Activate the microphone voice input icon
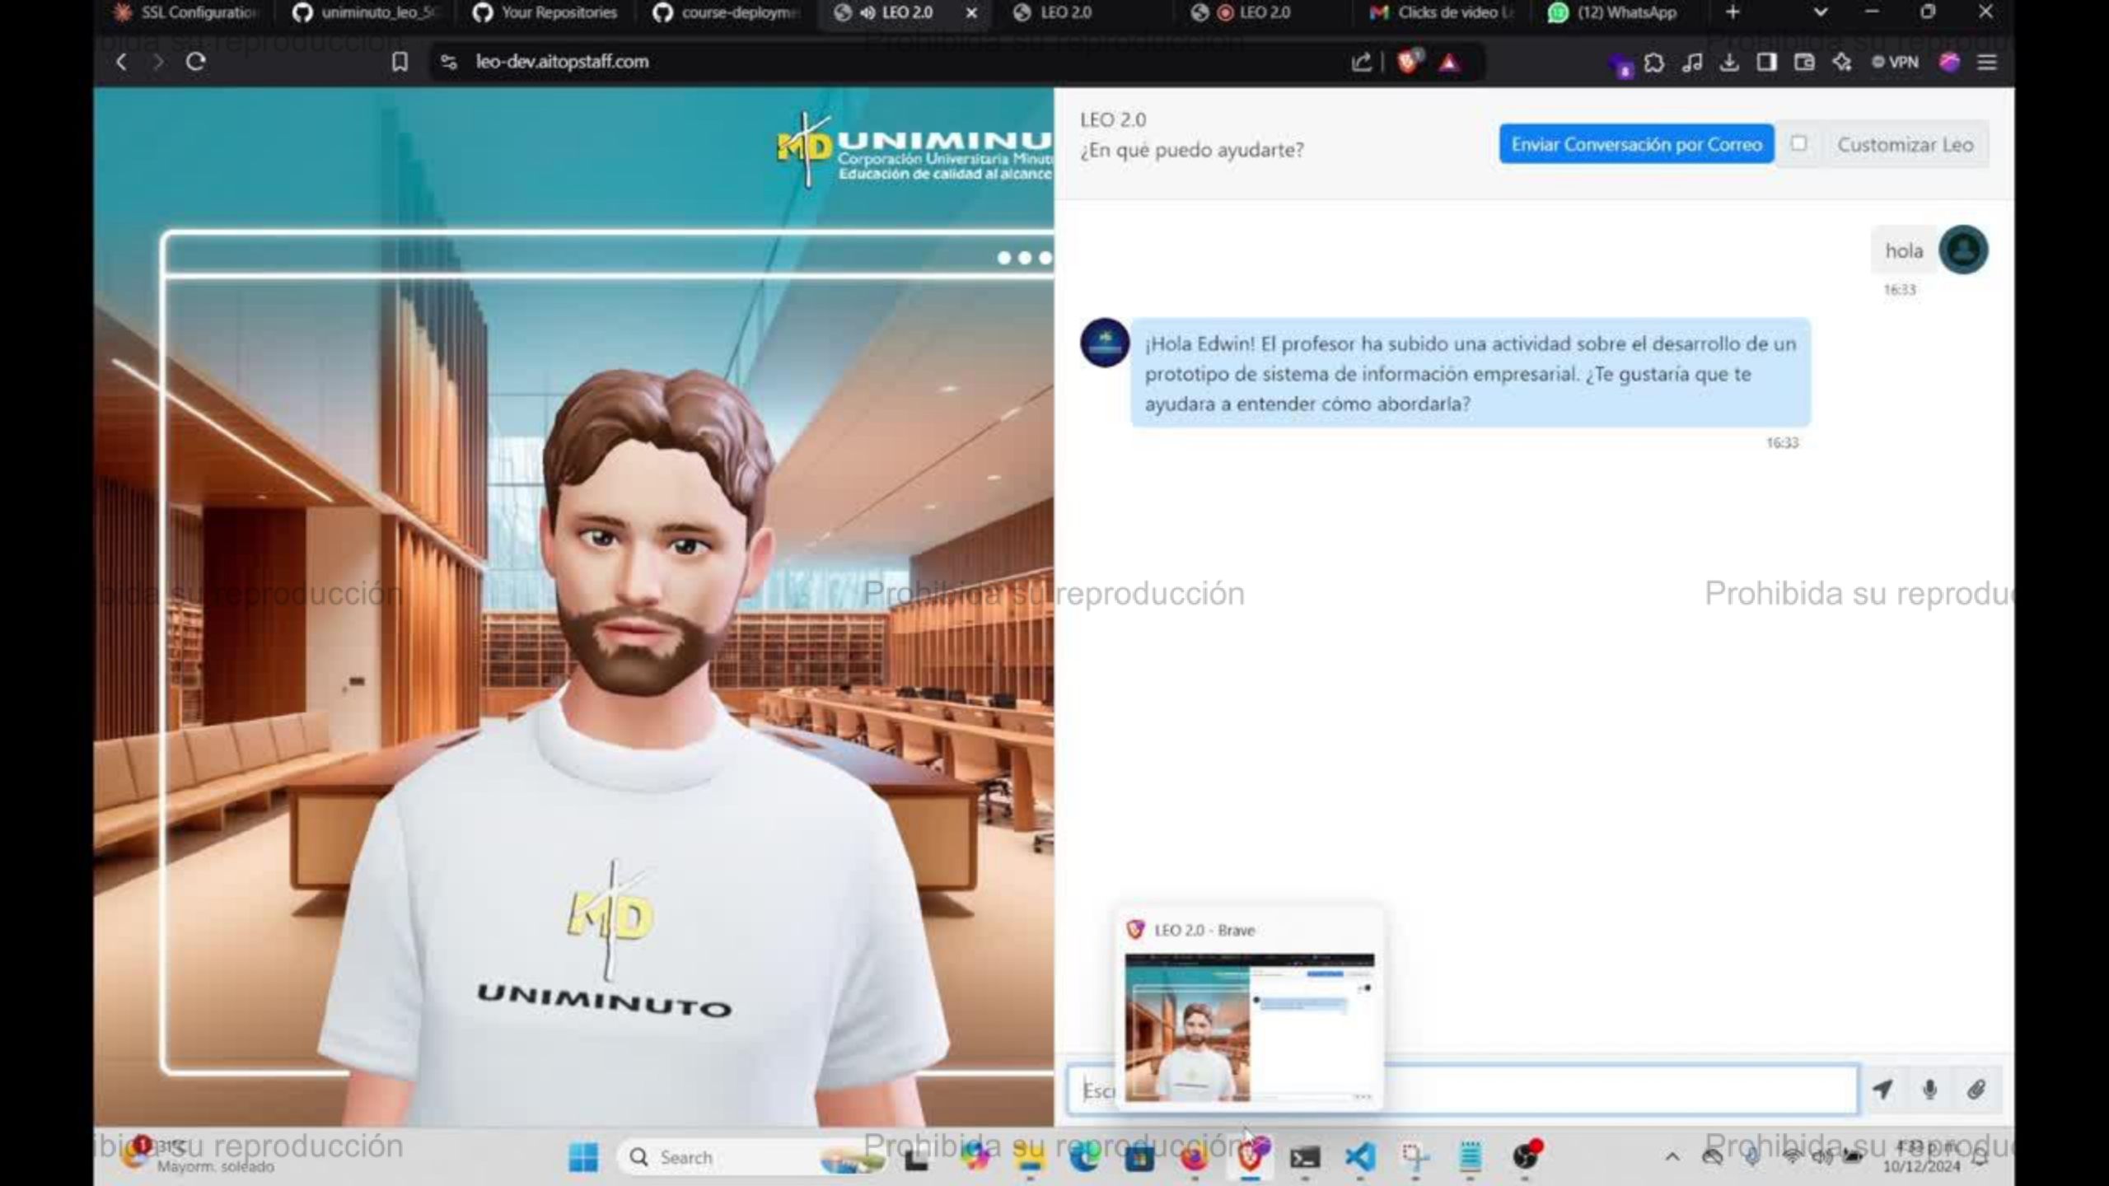This screenshot has height=1186, width=2109. pyautogui.click(x=1929, y=1089)
